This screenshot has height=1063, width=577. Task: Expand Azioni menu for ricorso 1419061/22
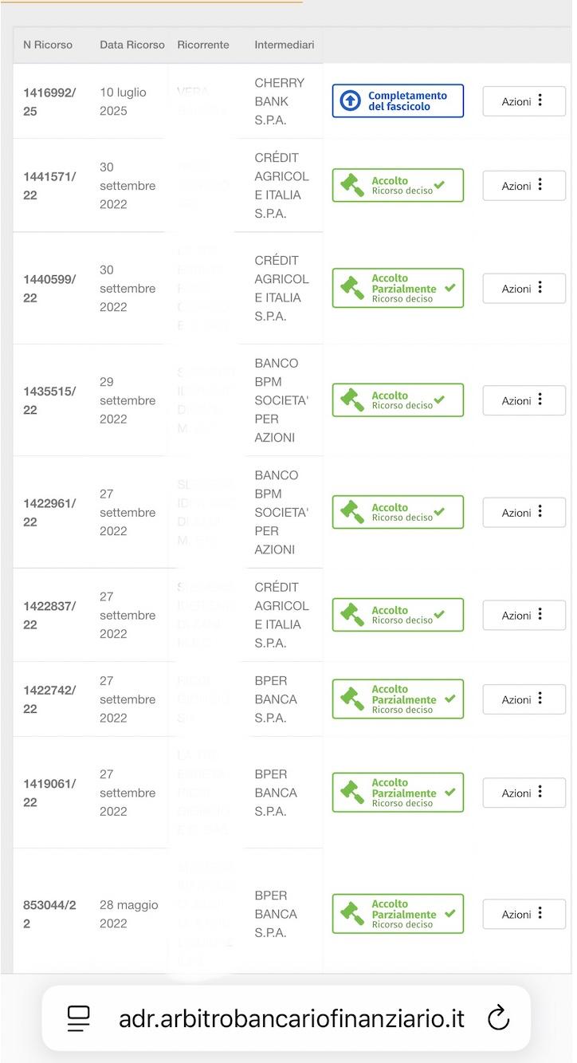(524, 793)
